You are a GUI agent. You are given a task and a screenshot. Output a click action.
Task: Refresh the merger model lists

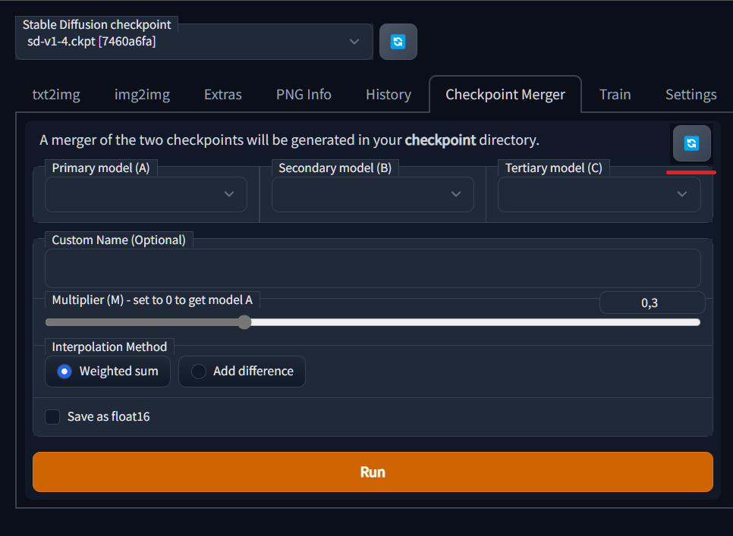(x=691, y=143)
